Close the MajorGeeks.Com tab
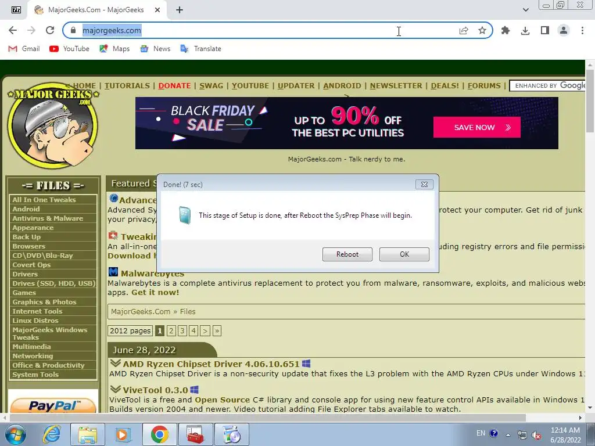 pyautogui.click(x=157, y=10)
